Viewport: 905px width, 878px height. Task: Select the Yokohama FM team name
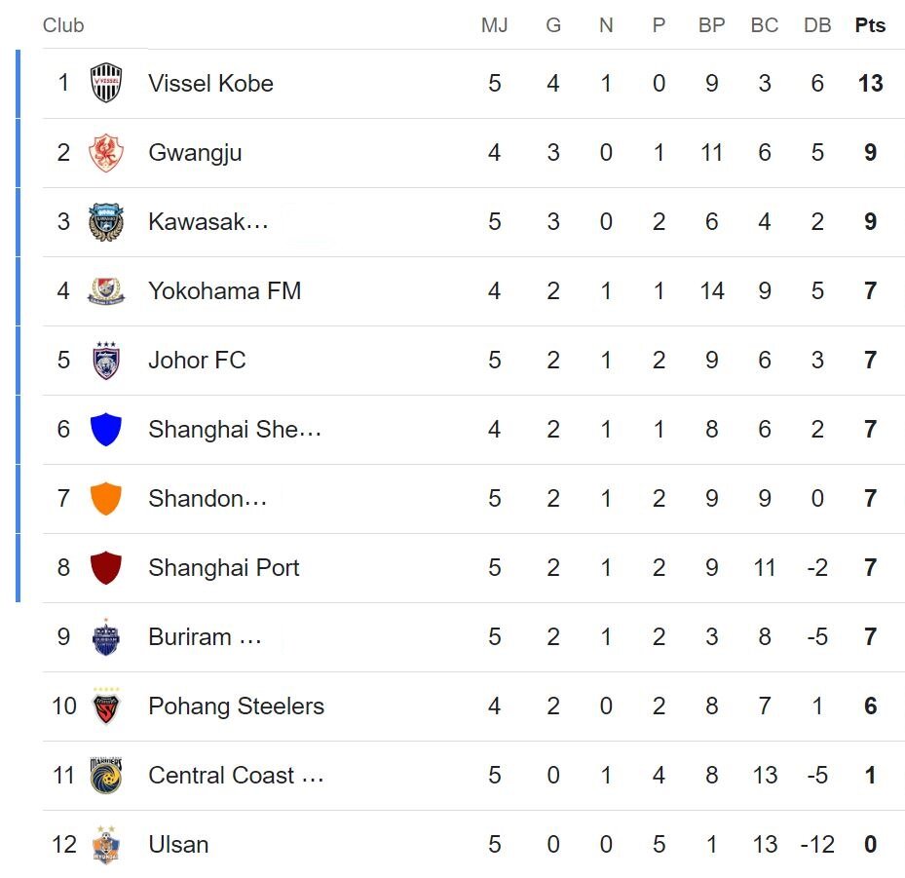tap(224, 291)
